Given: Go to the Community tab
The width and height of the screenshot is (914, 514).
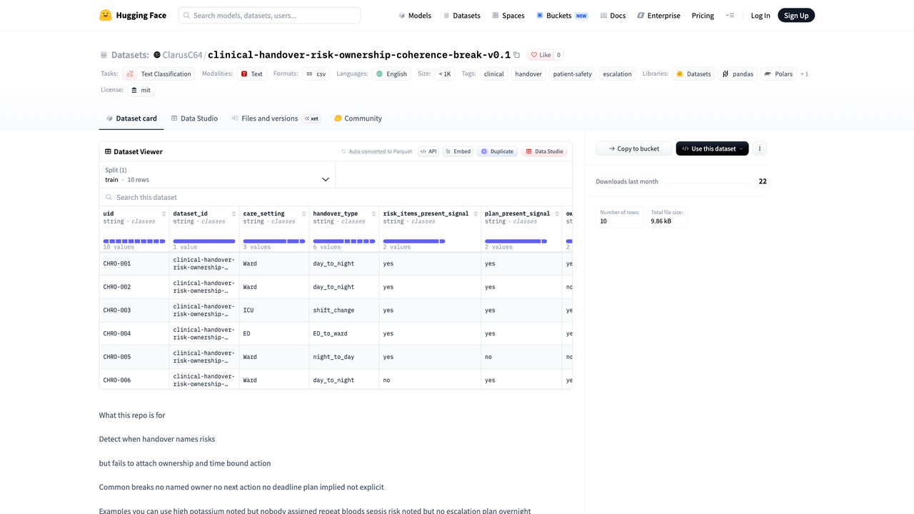Looking at the screenshot, I should [358, 119].
